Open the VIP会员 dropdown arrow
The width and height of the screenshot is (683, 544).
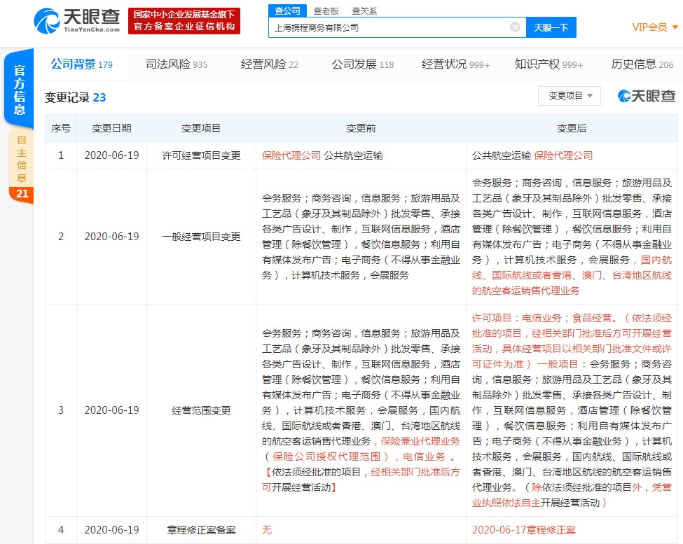675,27
